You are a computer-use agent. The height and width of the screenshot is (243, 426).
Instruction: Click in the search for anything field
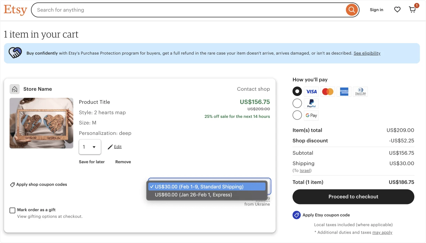[188, 10]
